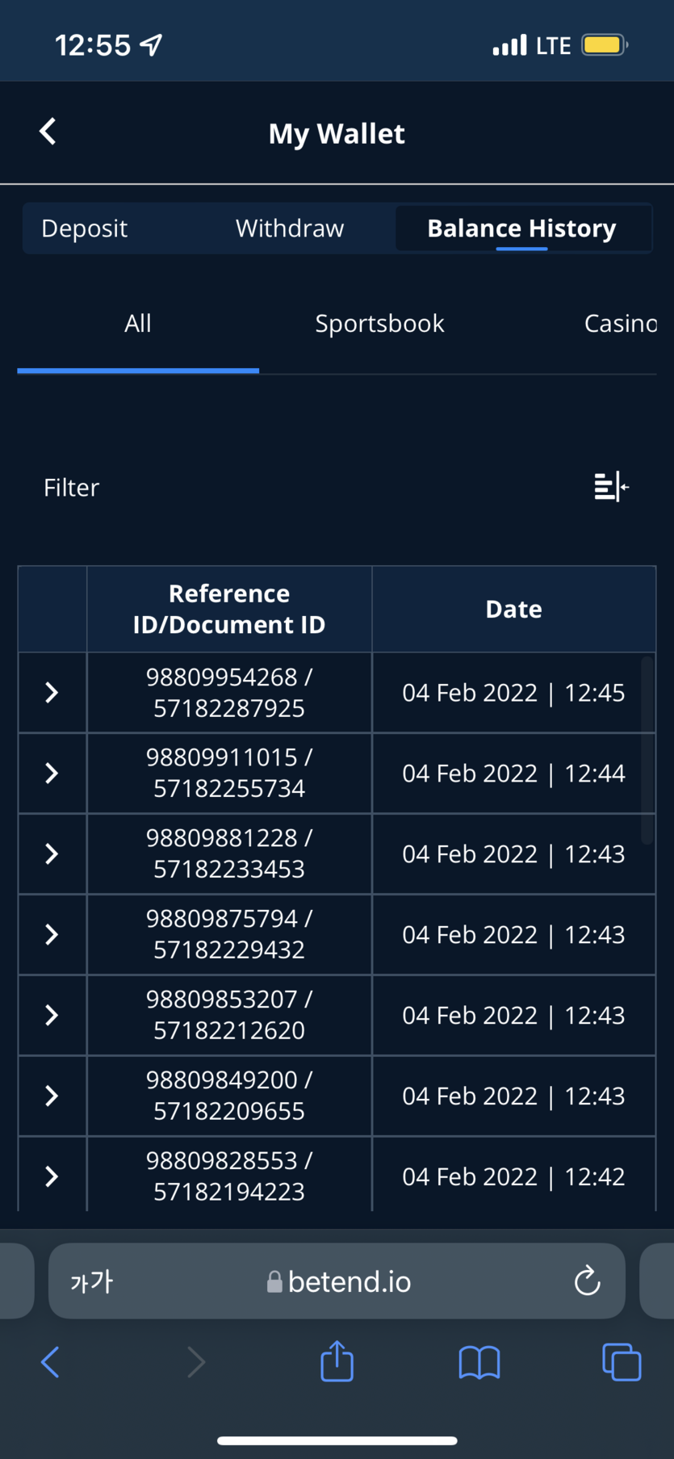Tap the 12:55 status bar clock
The height and width of the screenshot is (1459, 674).
pos(92,45)
